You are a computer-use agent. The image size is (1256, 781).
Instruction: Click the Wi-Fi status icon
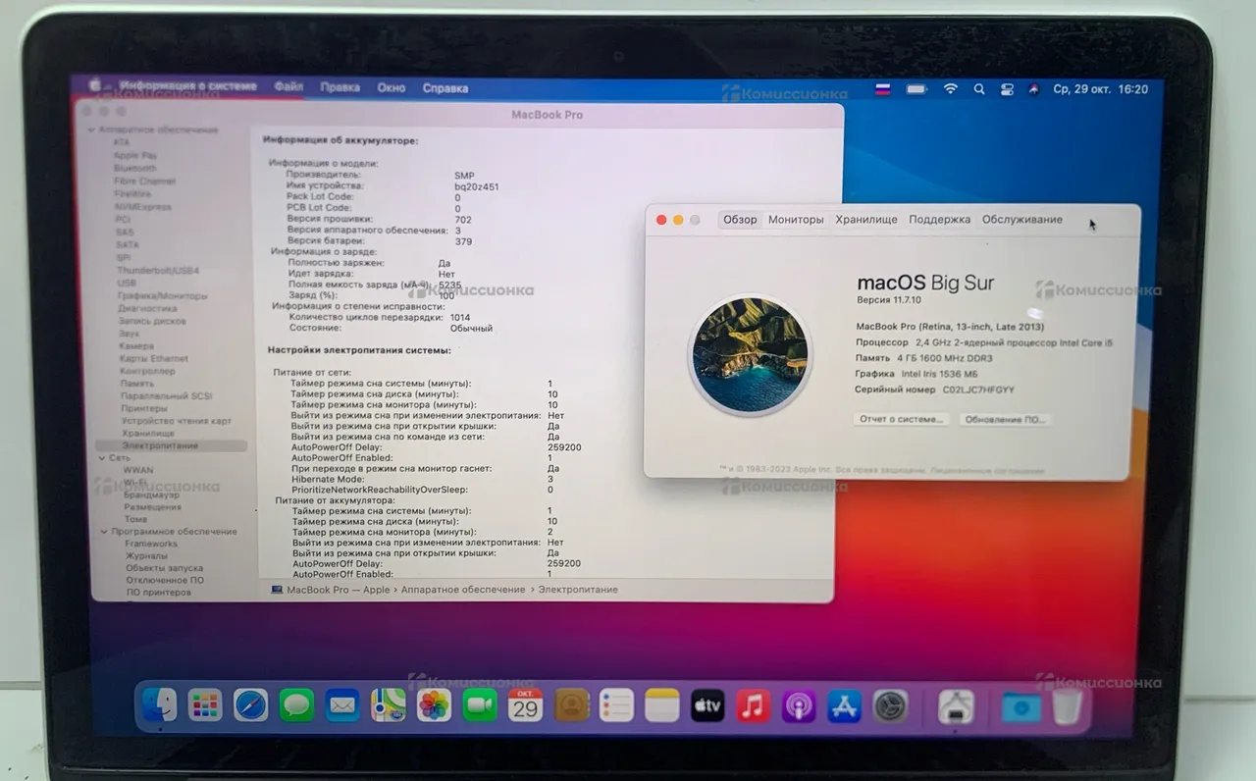950,89
